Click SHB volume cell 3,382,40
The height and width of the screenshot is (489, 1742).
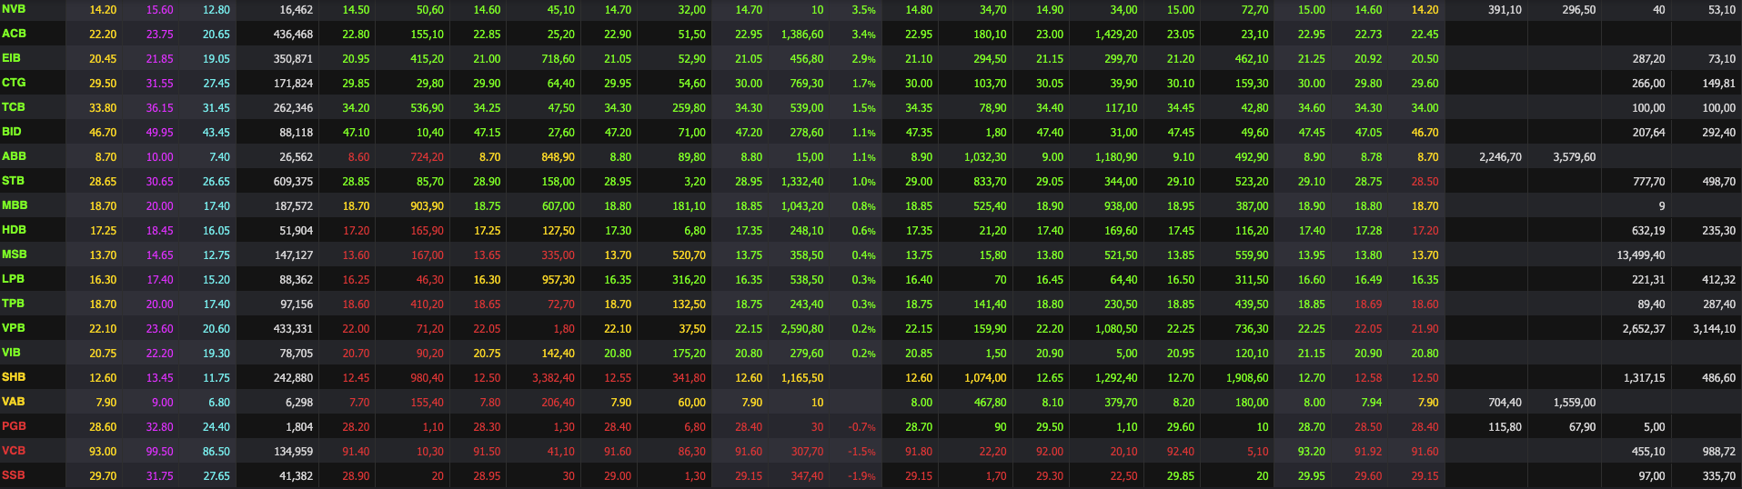(x=553, y=378)
